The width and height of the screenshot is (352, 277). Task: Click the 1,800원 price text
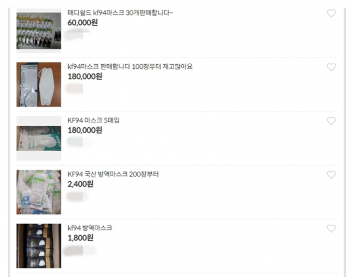tap(80, 238)
